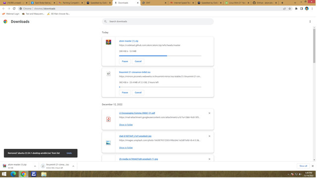Viewport: 317px width, 178px height.
Task: Switch to the GitHub atom tab
Action: [x=265, y=3]
